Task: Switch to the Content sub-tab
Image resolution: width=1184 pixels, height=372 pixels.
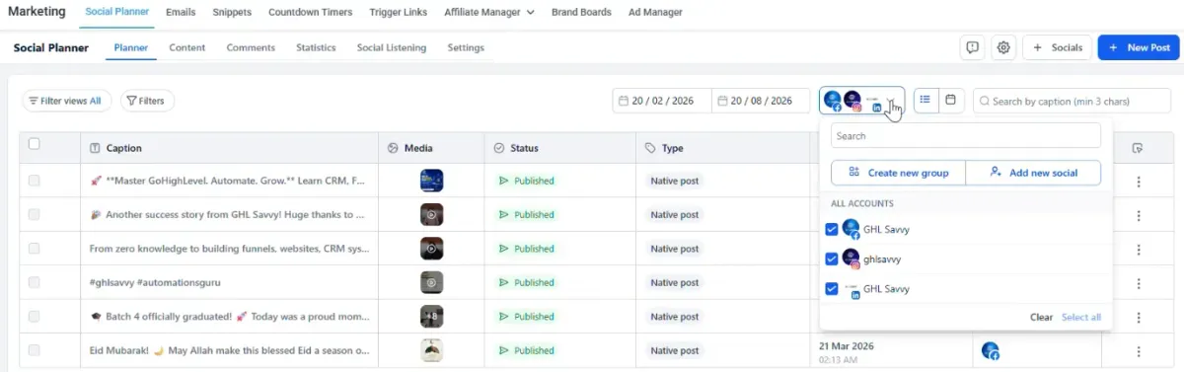Action: [x=186, y=47]
